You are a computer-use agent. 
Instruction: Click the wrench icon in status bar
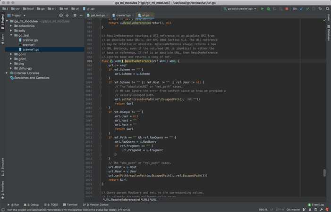(x=321, y=210)
